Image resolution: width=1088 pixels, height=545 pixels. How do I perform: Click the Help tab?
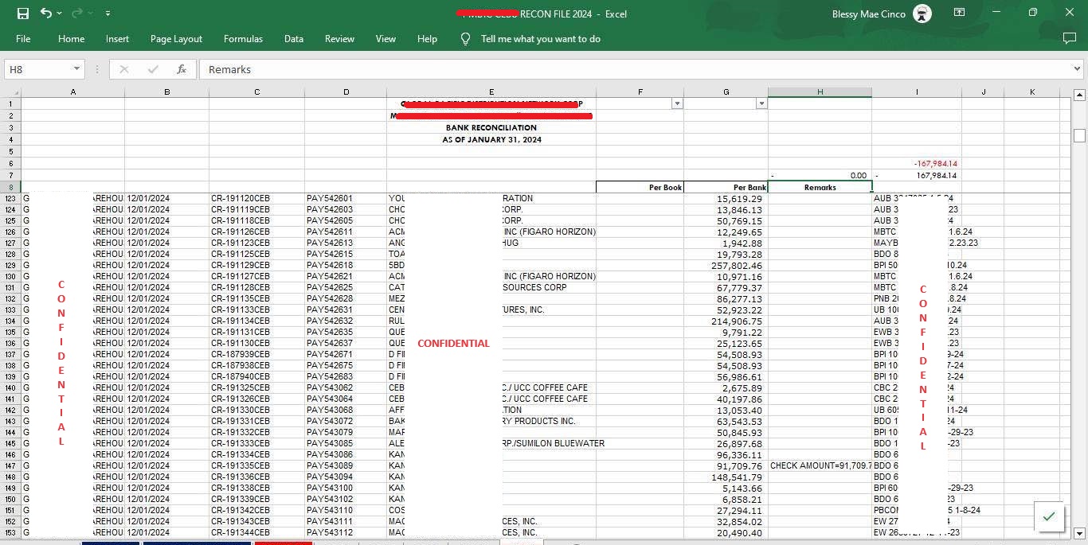tap(427, 38)
